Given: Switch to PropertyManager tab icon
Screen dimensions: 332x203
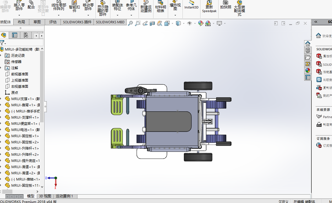Looking at the screenshot, I should pyautogui.click(x=15, y=35).
